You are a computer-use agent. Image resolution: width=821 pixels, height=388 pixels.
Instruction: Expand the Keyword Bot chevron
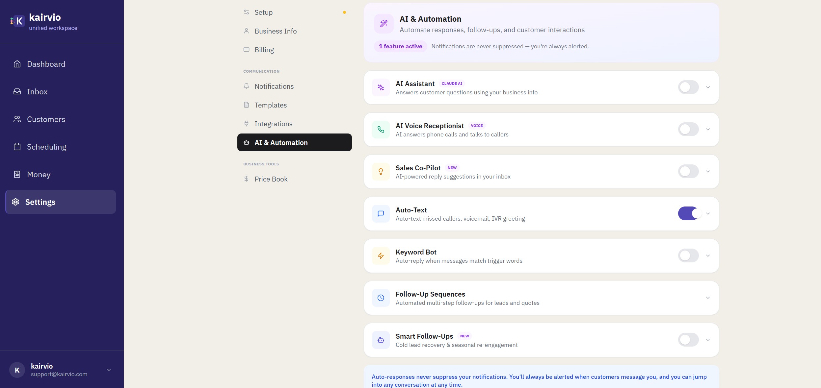point(708,256)
